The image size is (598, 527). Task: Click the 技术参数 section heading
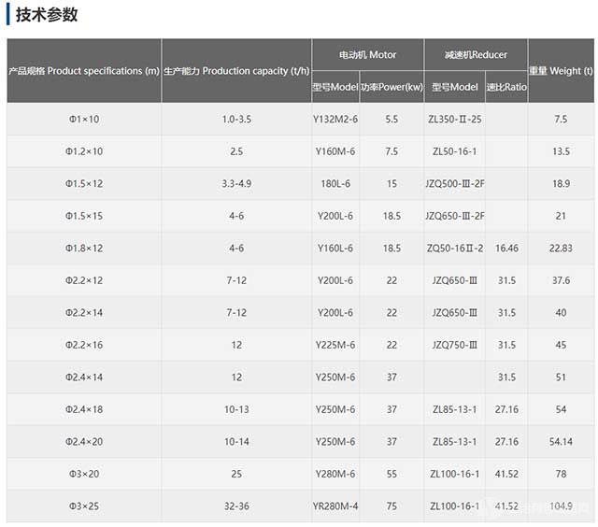(47, 15)
